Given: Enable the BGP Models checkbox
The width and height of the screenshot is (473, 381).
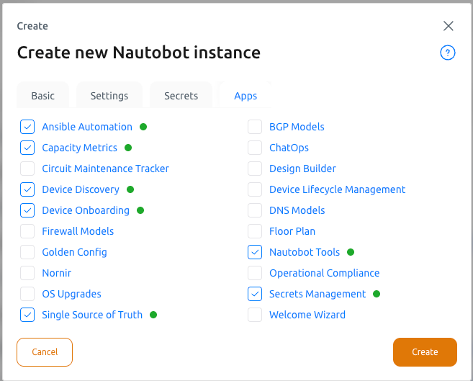Looking at the screenshot, I should 255,127.
